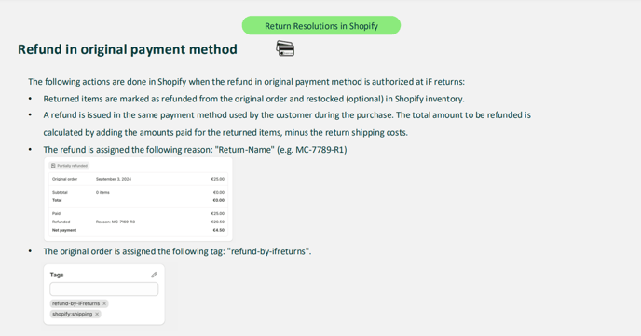Click the Tags card title
The image size is (641, 336).
pyautogui.click(x=57, y=275)
